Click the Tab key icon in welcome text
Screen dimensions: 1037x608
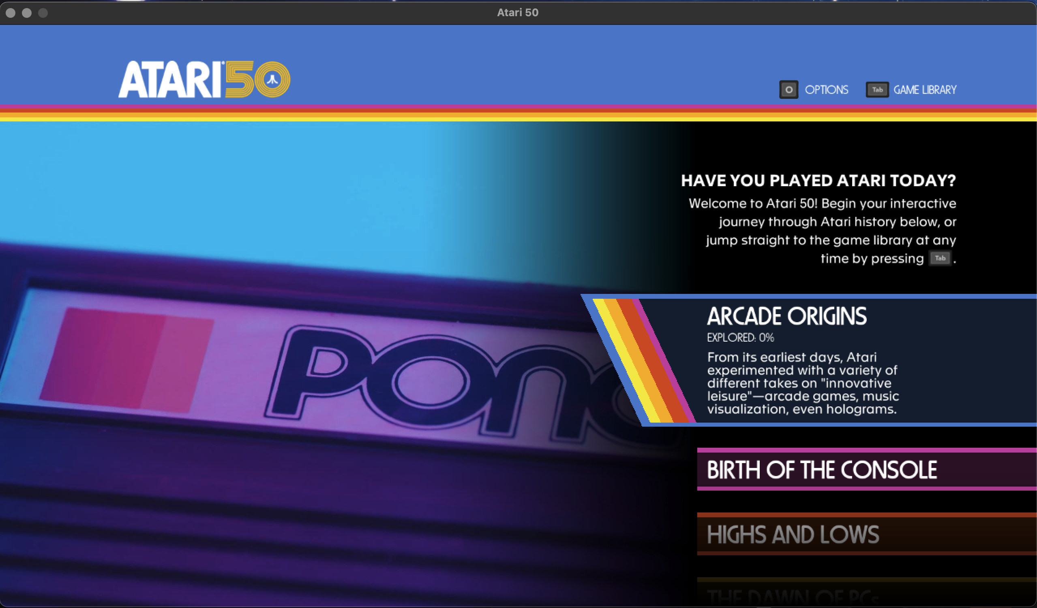pyautogui.click(x=940, y=258)
